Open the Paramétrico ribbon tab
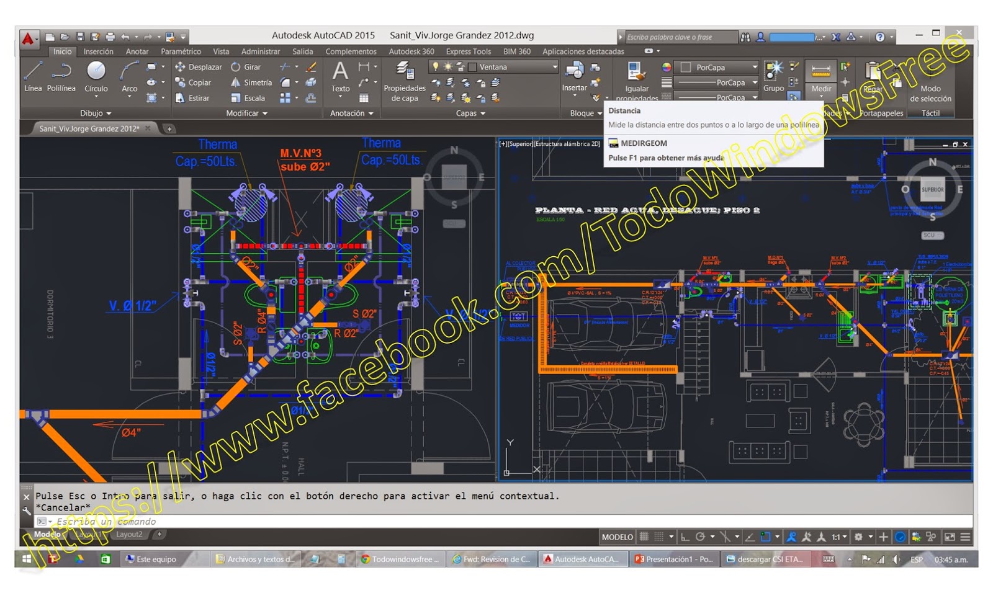This screenshot has height=593, width=993. [181, 51]
